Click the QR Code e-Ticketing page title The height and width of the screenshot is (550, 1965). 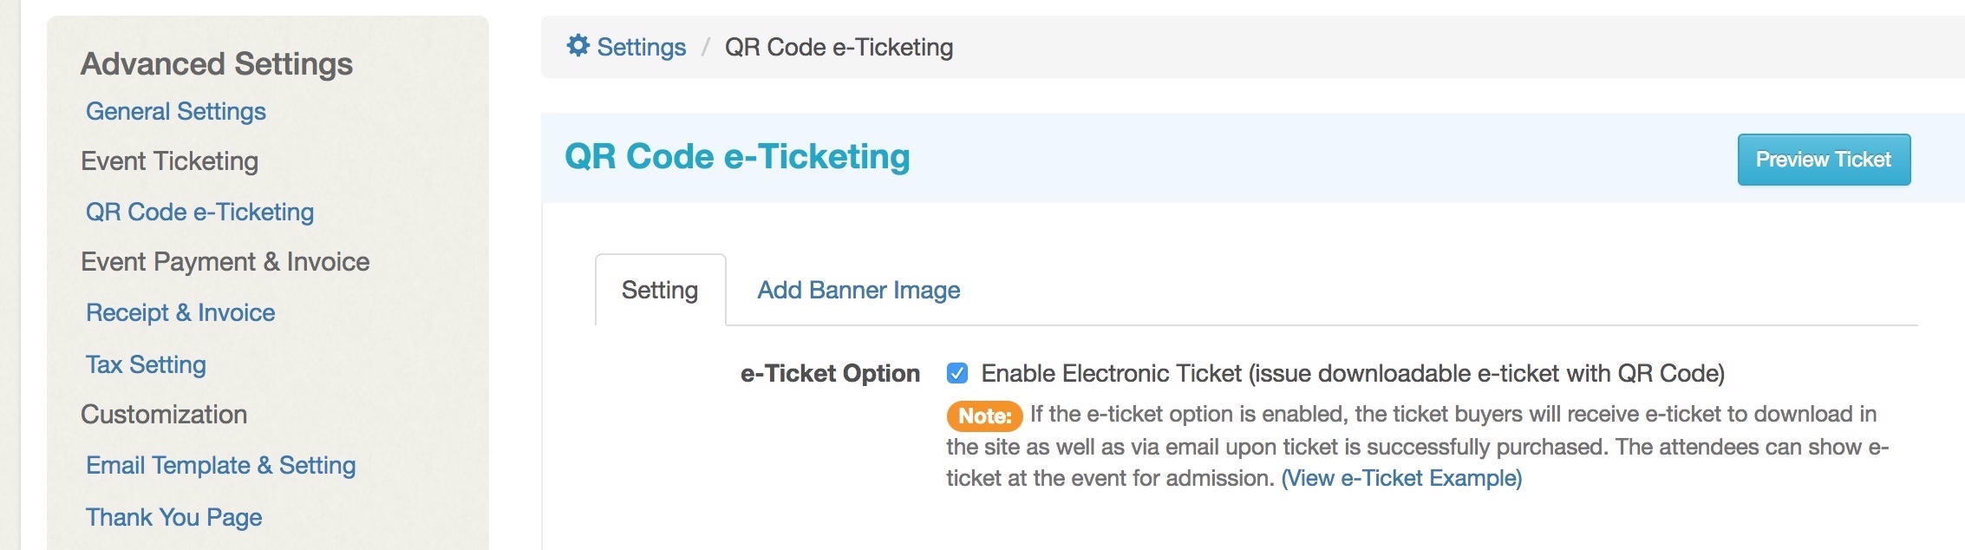pyautogui.click(x=737, y=157)
